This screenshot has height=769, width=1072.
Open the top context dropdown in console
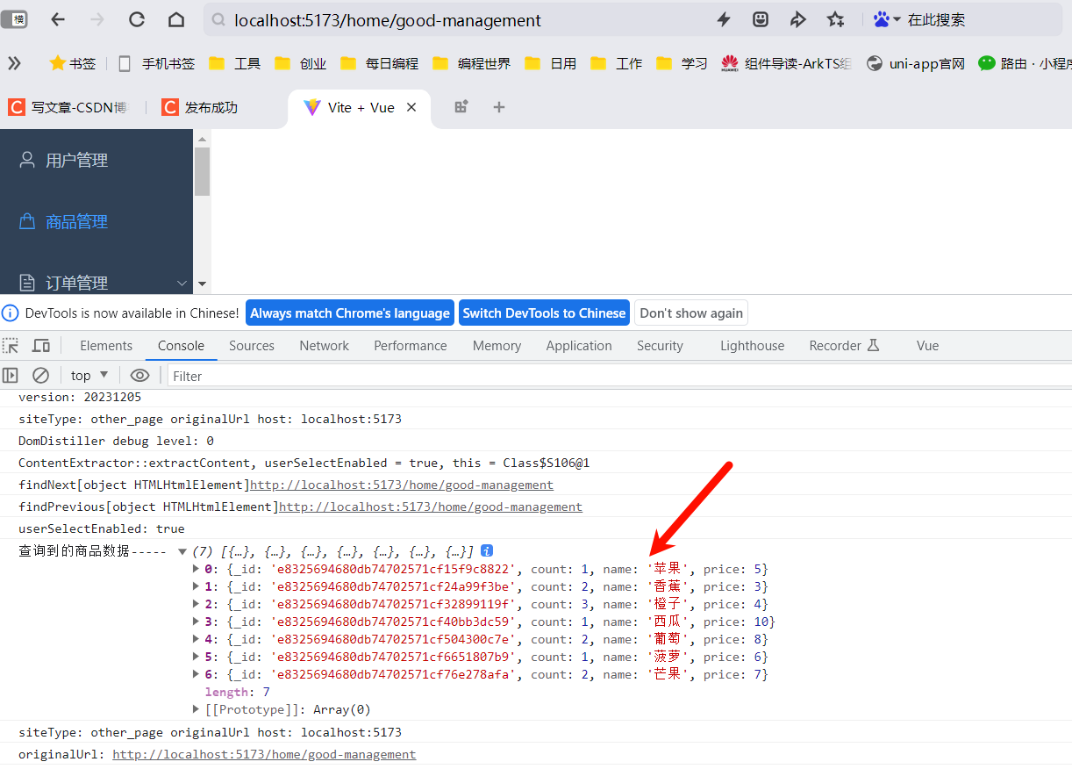(x=89, y=375)
